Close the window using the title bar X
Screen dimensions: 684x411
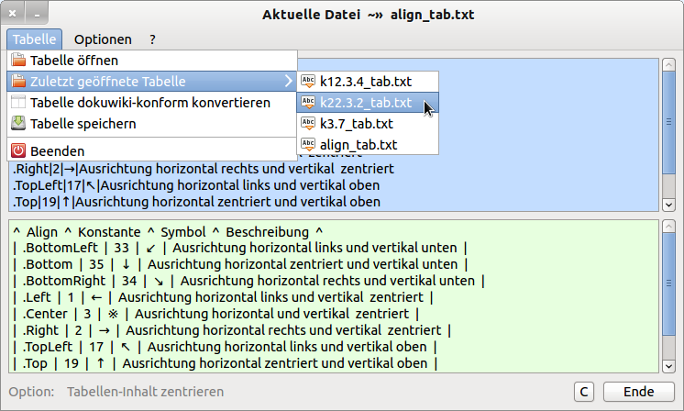pyautogui.click(x=14, y=15)
